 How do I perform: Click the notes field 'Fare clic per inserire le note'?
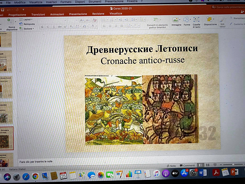[36, 162]
